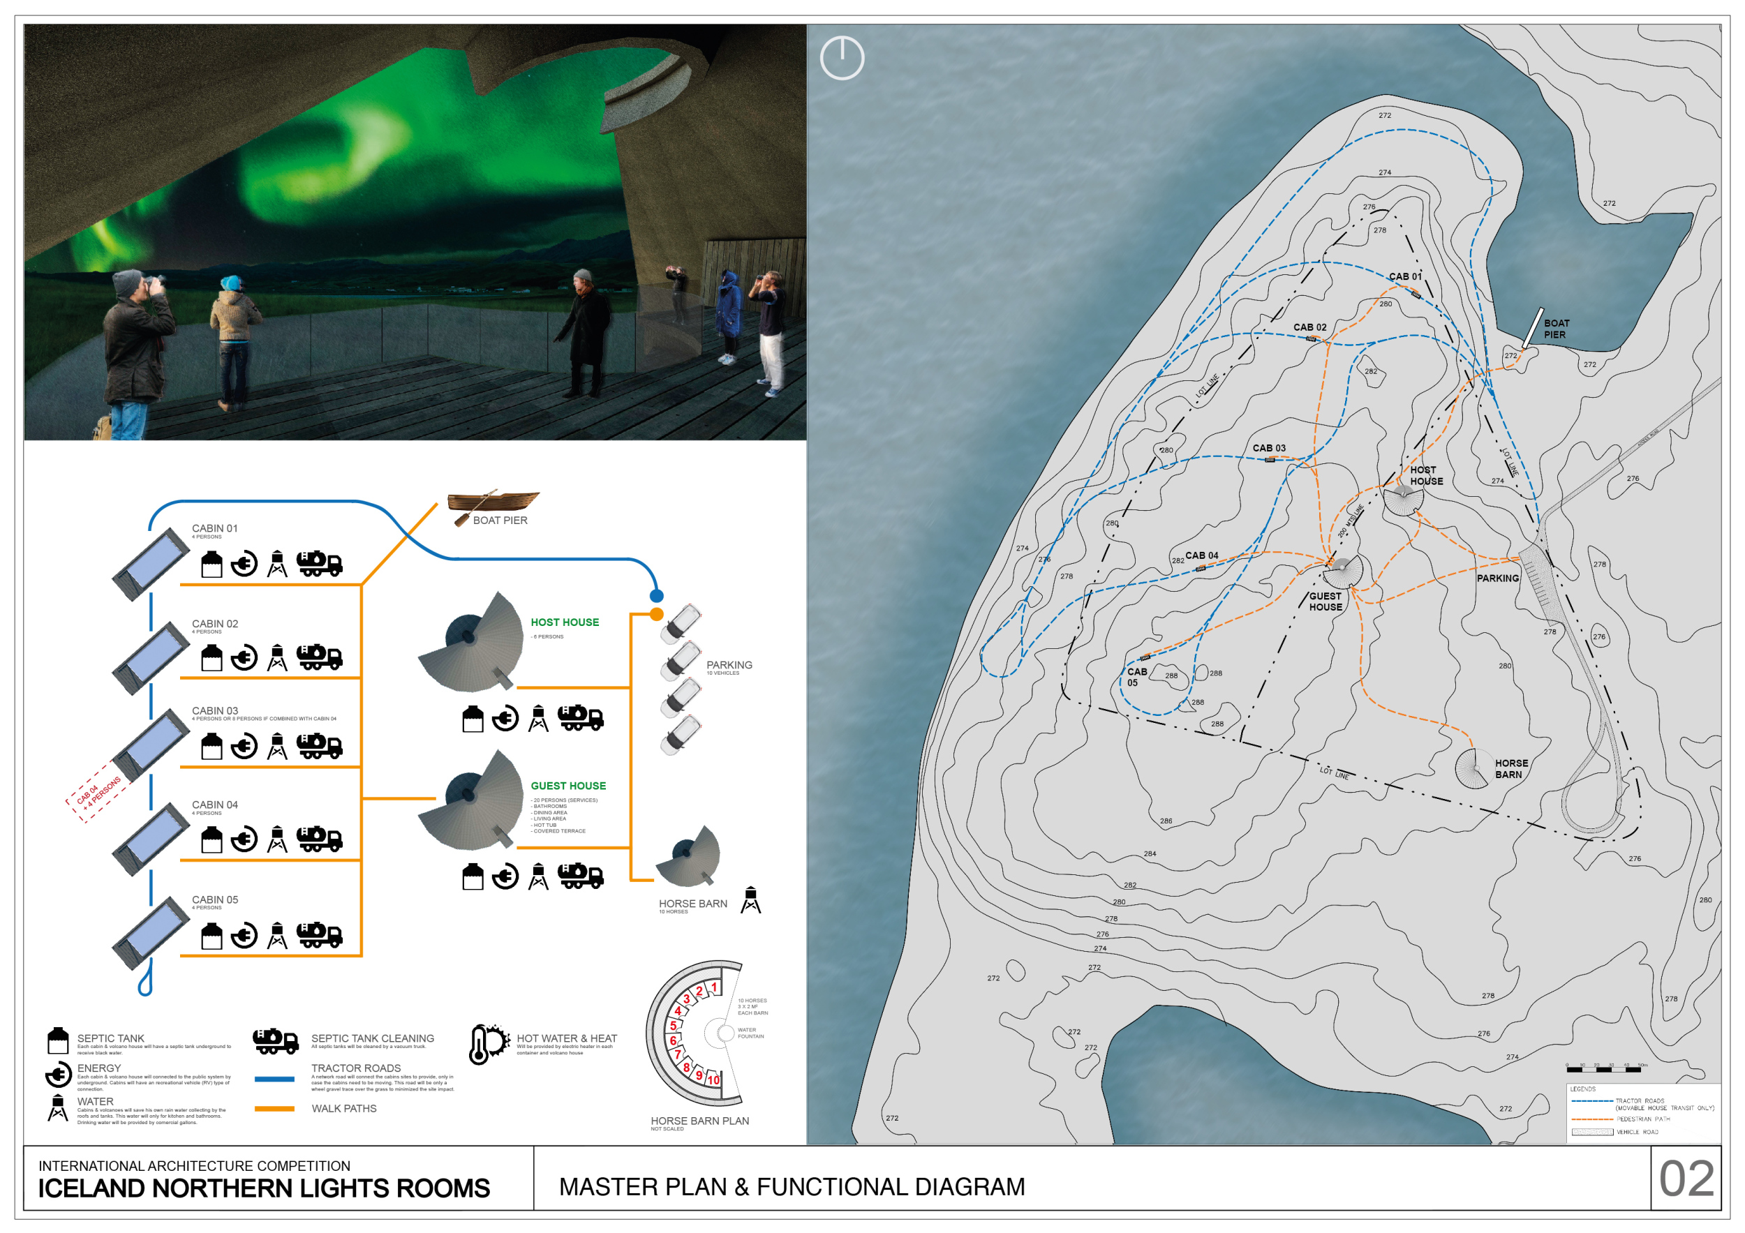Click the water tower icon beside Horse Barn label
The width and height of the screenshot is (1745, 1233).
click(x=751, y=900)
